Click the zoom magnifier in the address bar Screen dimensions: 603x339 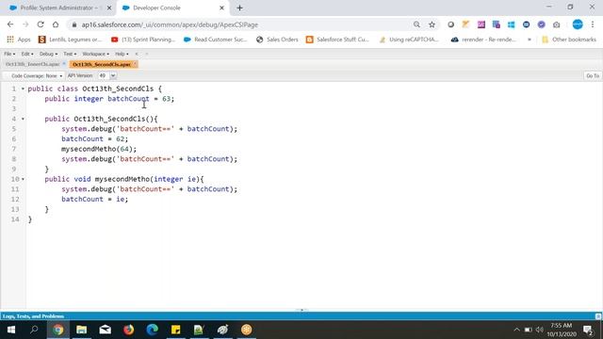coord(416,24)
